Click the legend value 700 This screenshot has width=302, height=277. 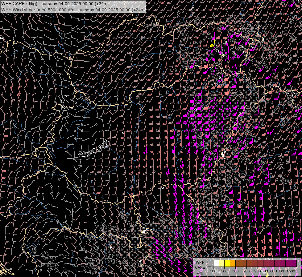coord(246,271)
